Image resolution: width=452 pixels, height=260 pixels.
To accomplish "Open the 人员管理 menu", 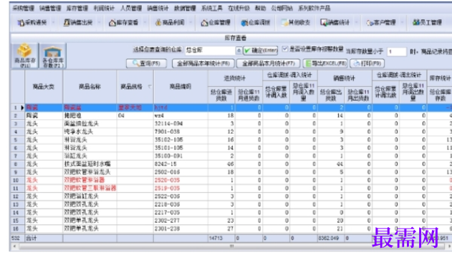I will tap(131, 9).
